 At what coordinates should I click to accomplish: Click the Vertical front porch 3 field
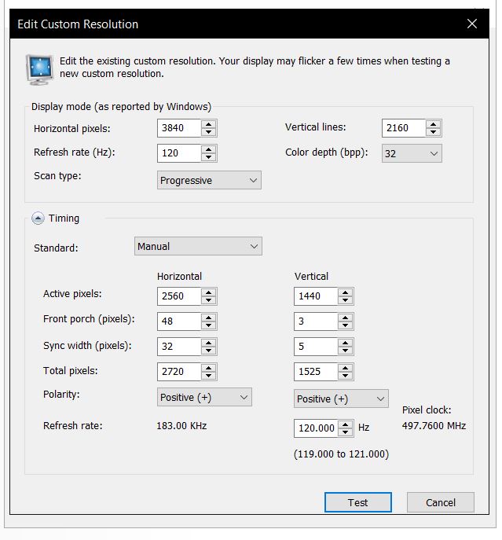click(x=316, y=321)
